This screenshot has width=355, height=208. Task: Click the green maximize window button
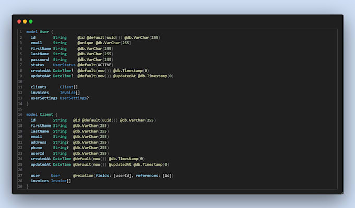click(31, 21)
